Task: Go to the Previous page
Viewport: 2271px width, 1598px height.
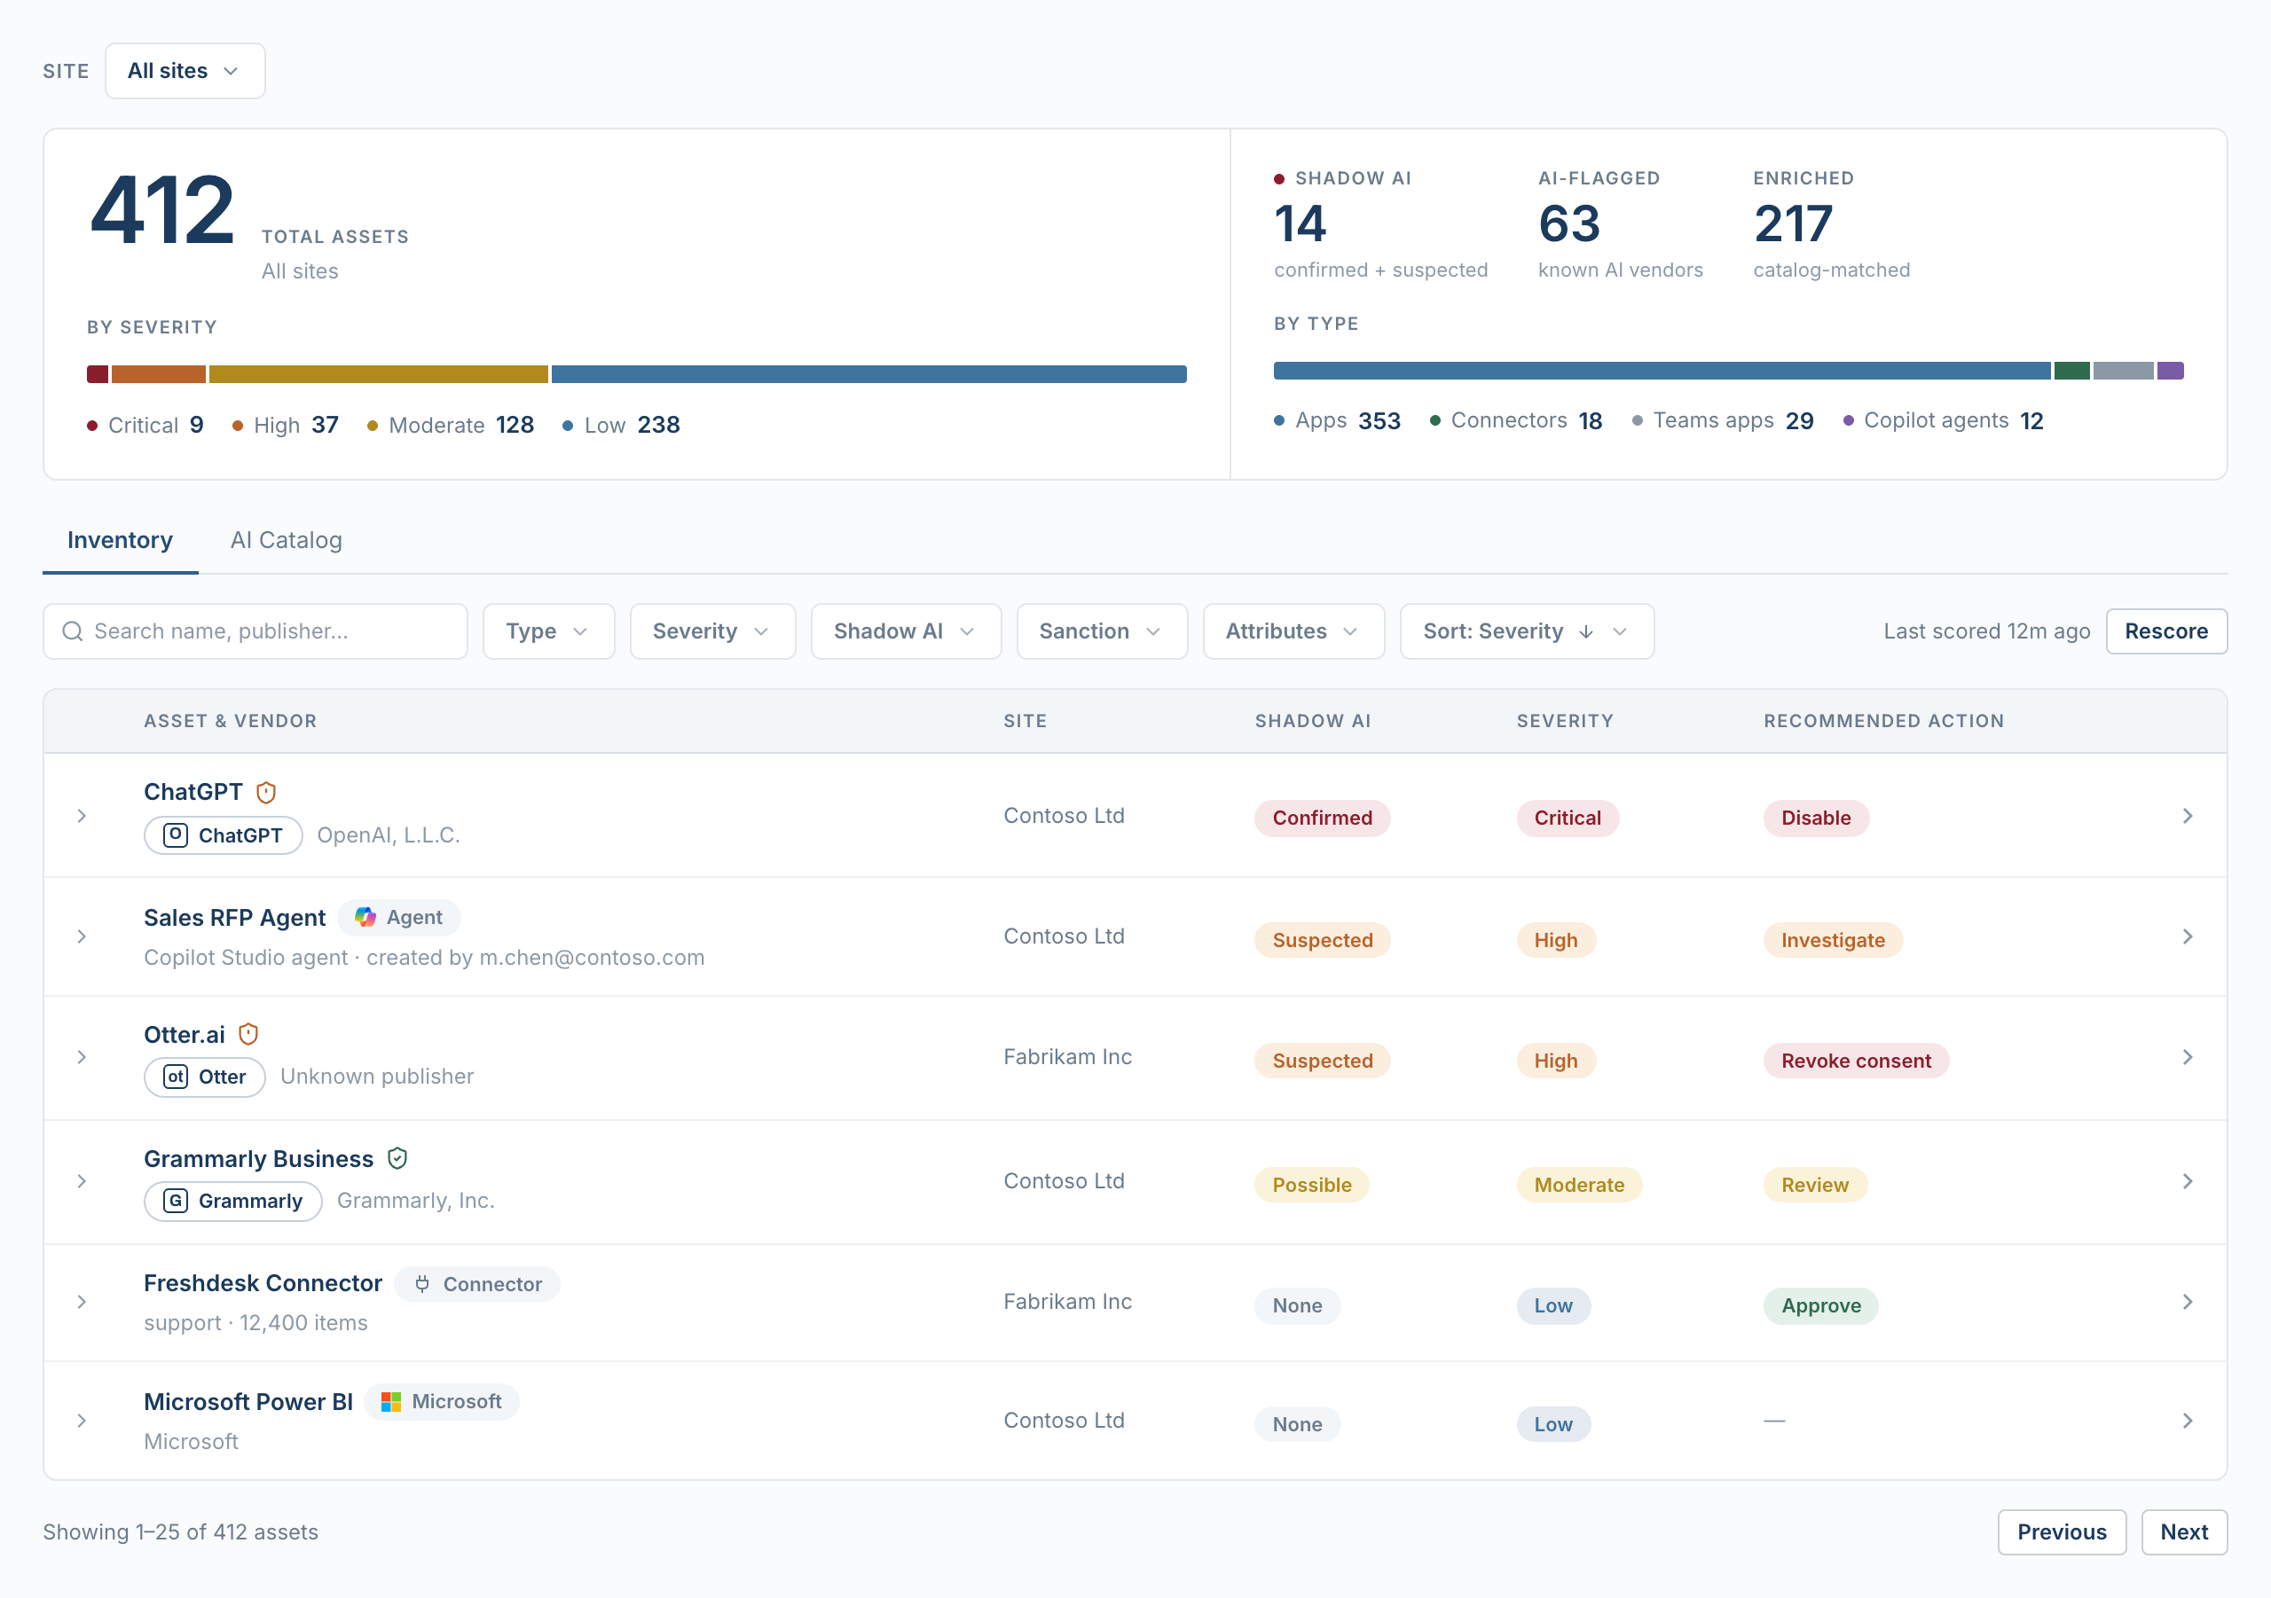Action: [2062, 1531]
